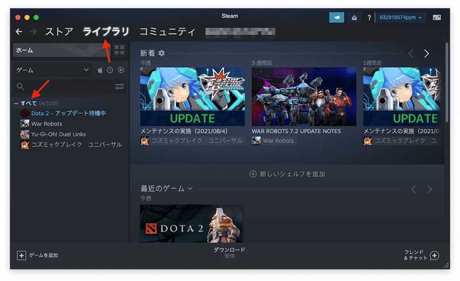The width and height of the screenshot is (460, 281).
Task: Enter Big Picture mode icon
Action: 437,18
